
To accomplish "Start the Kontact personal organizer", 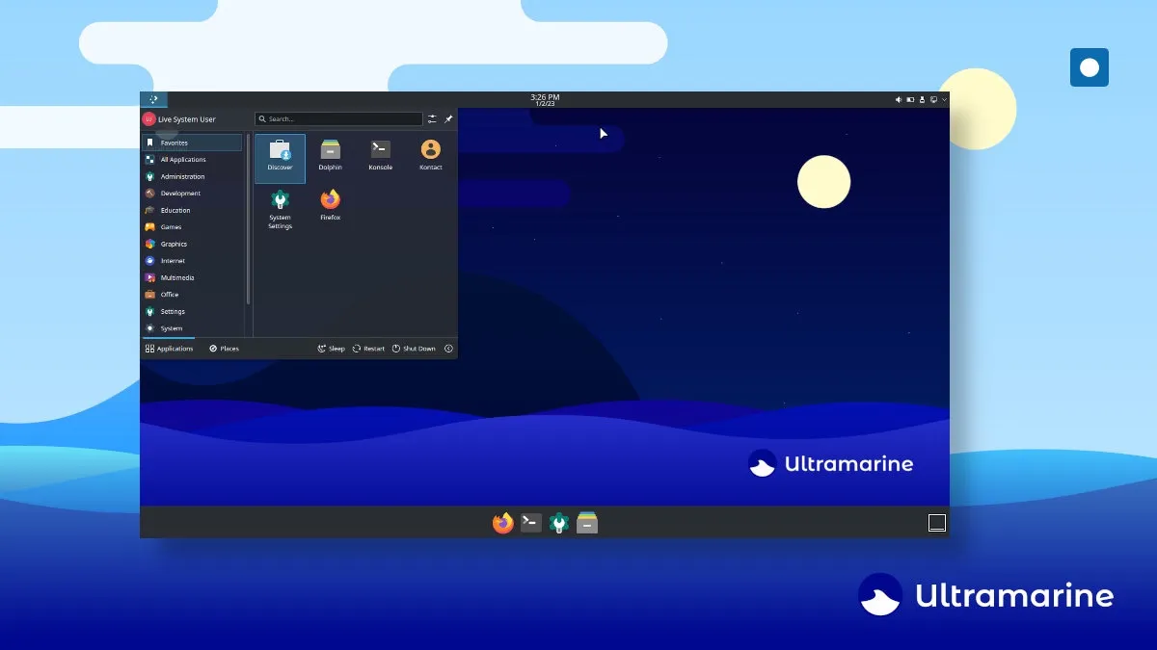I will coord(430,154).
